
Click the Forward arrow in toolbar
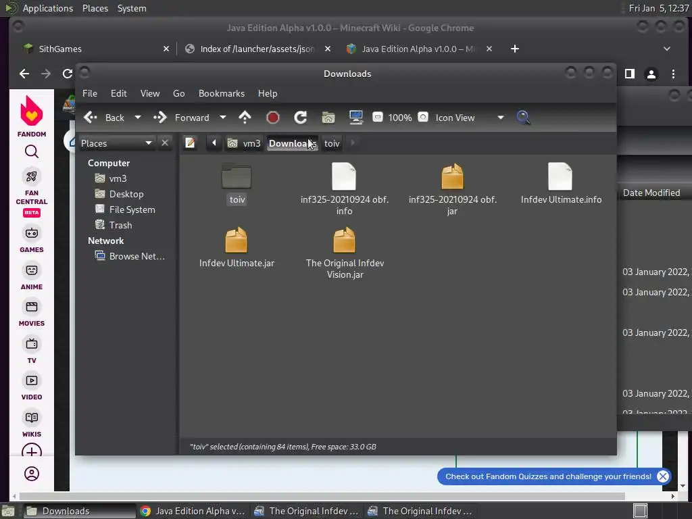click(x=159, y=118)
